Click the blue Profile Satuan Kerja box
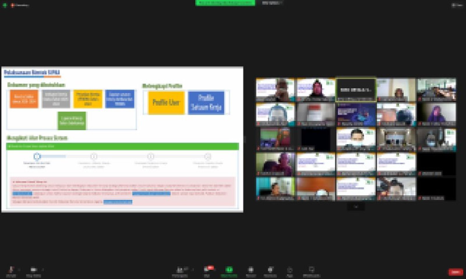 tap(206, 102)
